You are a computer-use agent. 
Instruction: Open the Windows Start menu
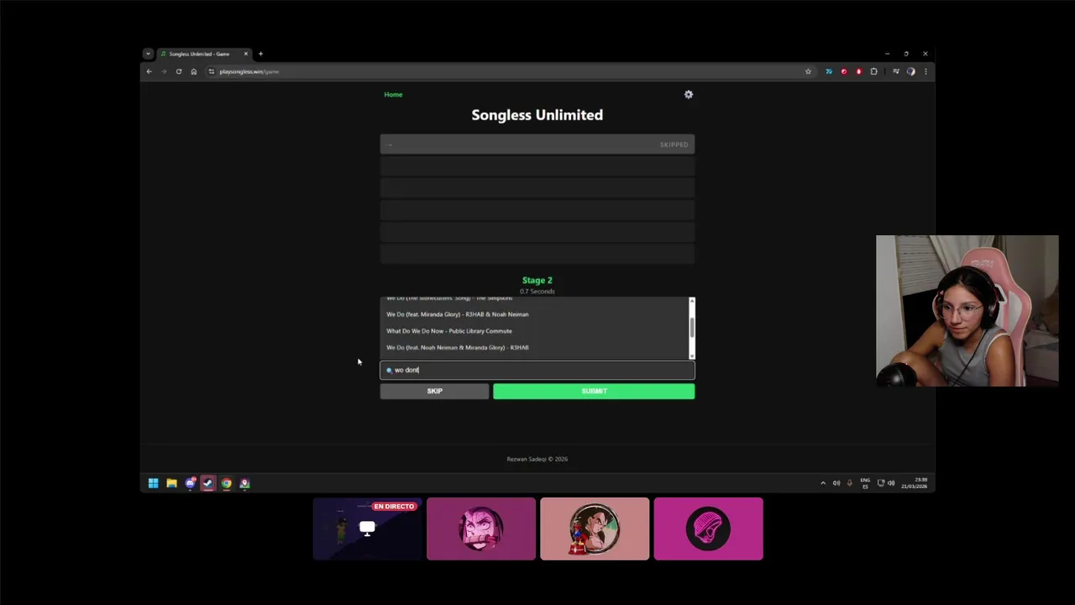(153, 483)
